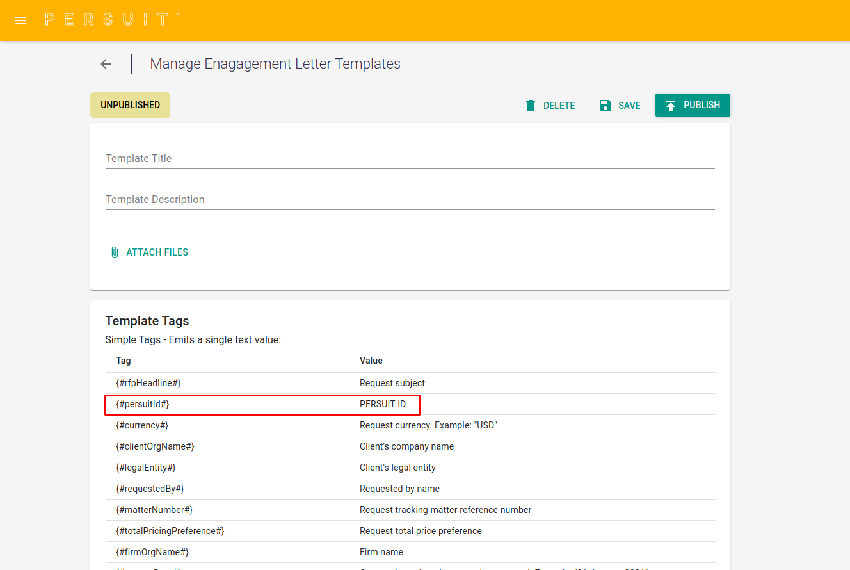Select the {#persuitId#} tag
Image resolution: width=850 pixels, height=570 pixels.
coord(143,404)
